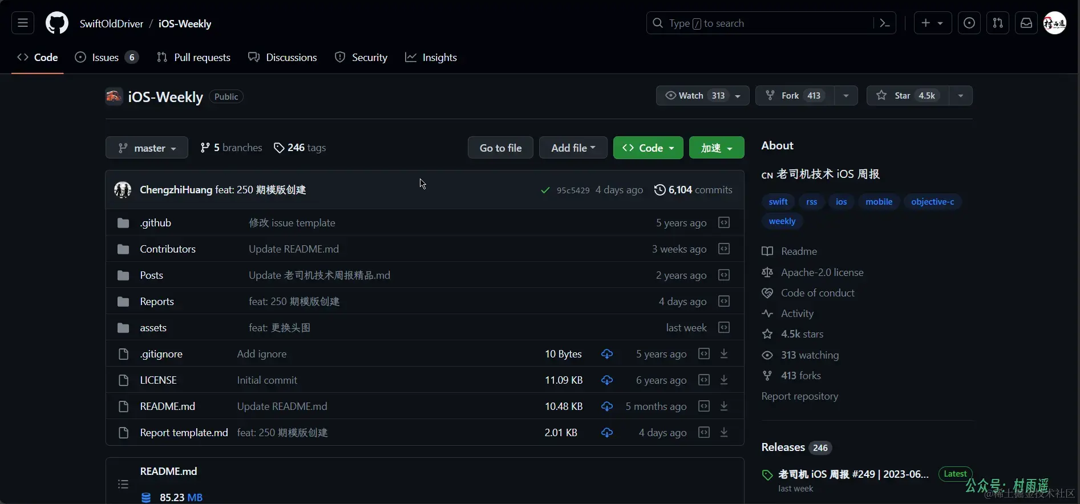Open the README outline list icon
The image size is (1080, 504).
tap(123, 484)
